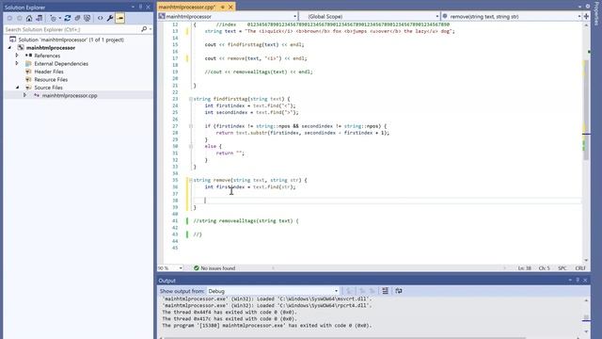The width and height of the screenshot is (602, 339).
Task: Collapse the Source Files node
Action: (x=17, y=88)
